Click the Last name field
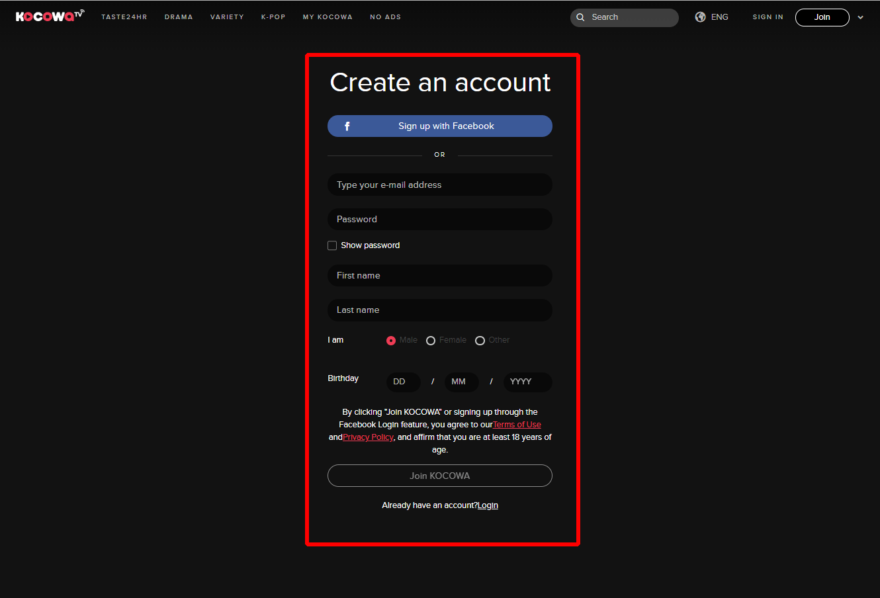This screenshot has height=598, width=880. [440, 310]
